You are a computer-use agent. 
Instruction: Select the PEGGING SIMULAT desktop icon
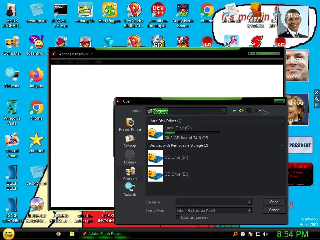[134, 16]
